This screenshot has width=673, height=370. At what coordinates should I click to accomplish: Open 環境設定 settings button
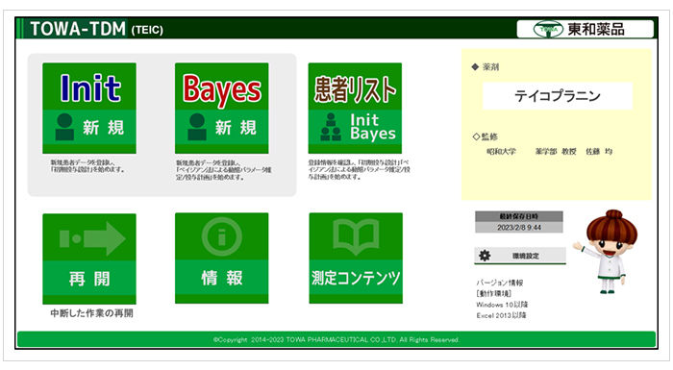[x=520, y=256]
